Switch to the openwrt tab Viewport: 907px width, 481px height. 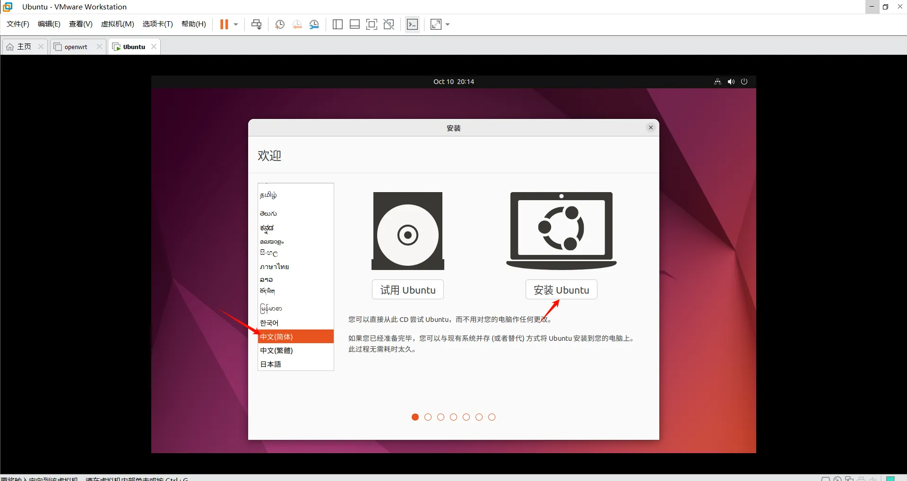point(76,46)
